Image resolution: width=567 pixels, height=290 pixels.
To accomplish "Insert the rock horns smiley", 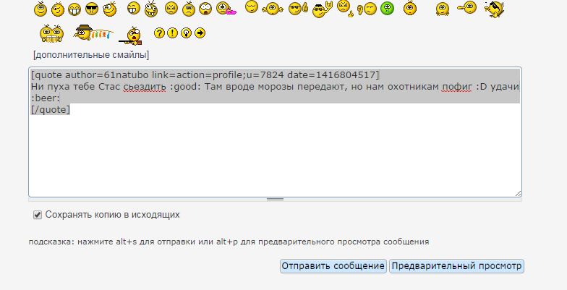I will click(323, 9).
